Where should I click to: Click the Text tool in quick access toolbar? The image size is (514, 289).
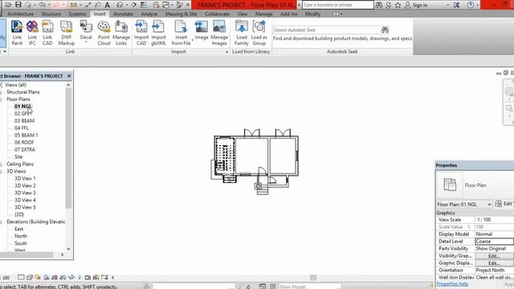coord(107,5)
